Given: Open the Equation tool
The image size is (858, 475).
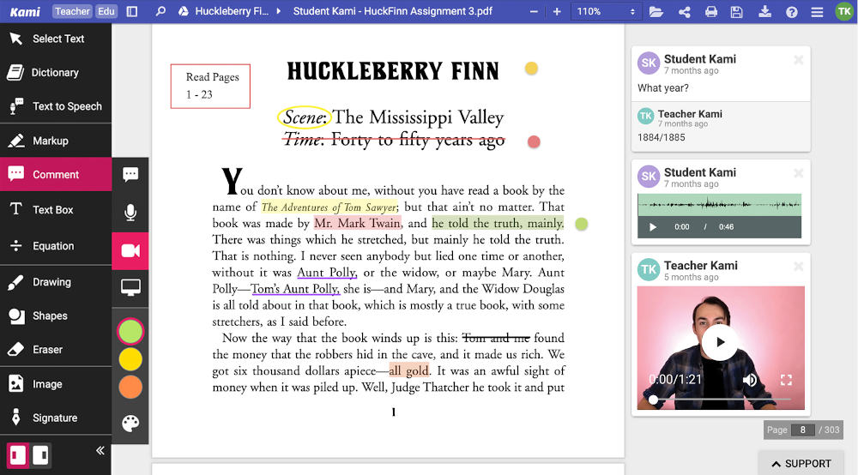Looking at the screenshot, I should (55, 246).
